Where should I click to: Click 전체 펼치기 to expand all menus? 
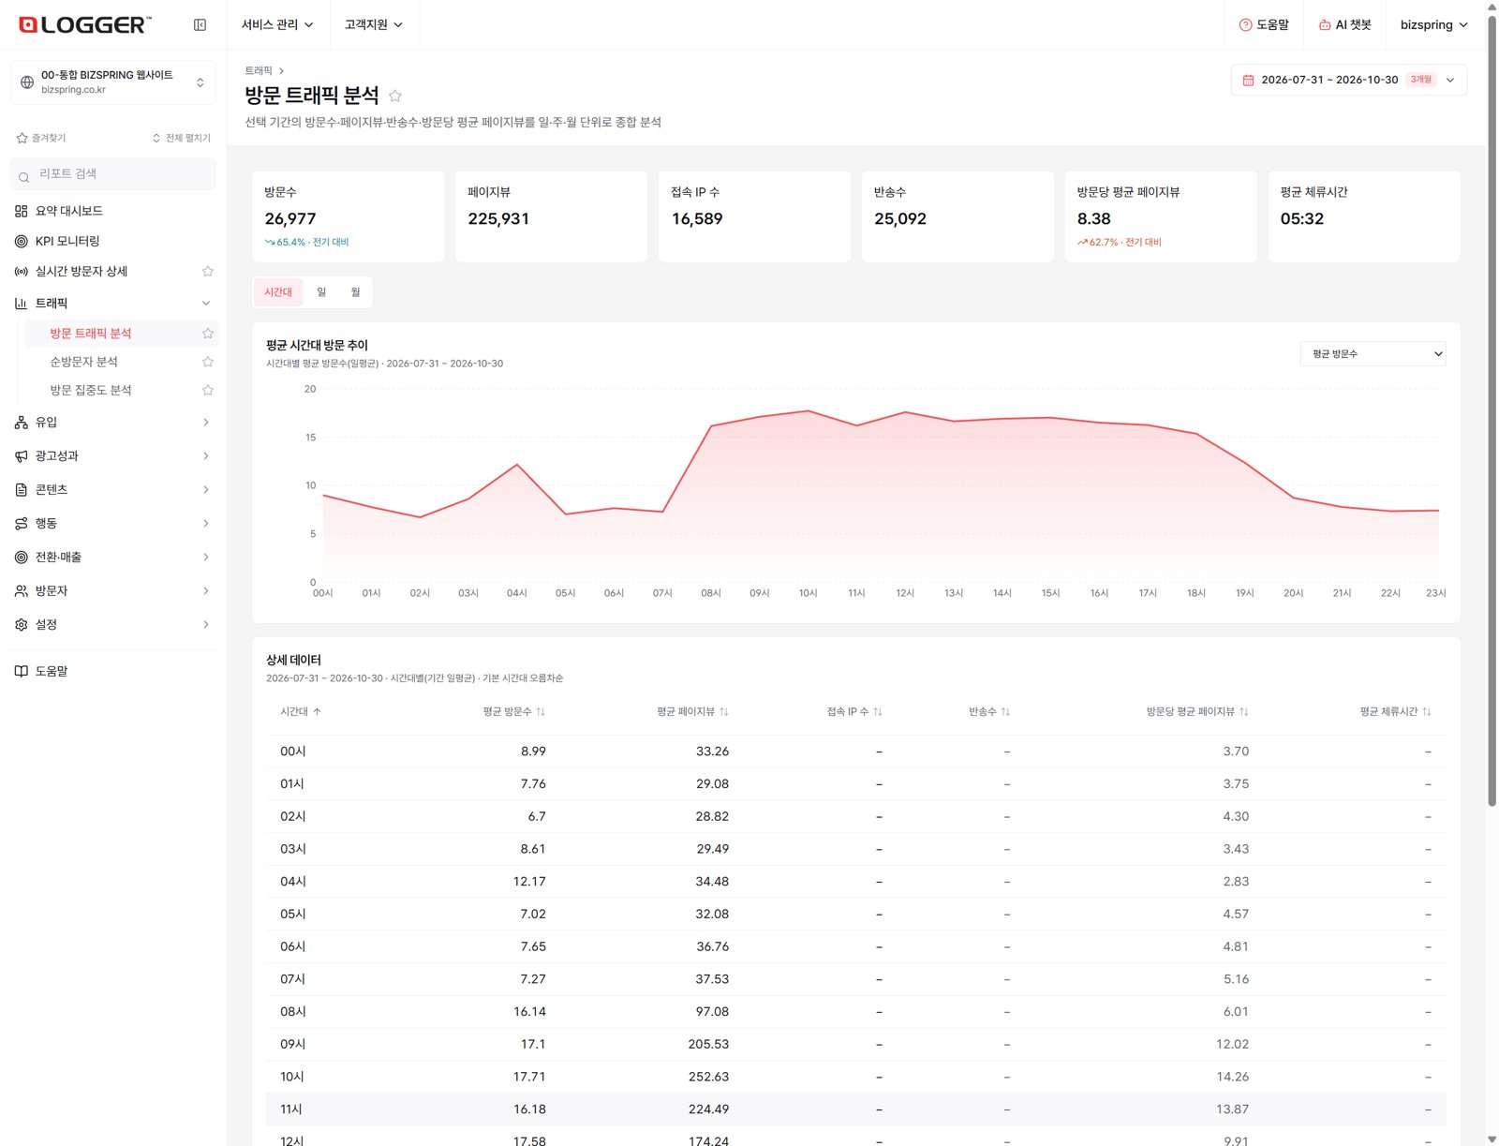182,139
